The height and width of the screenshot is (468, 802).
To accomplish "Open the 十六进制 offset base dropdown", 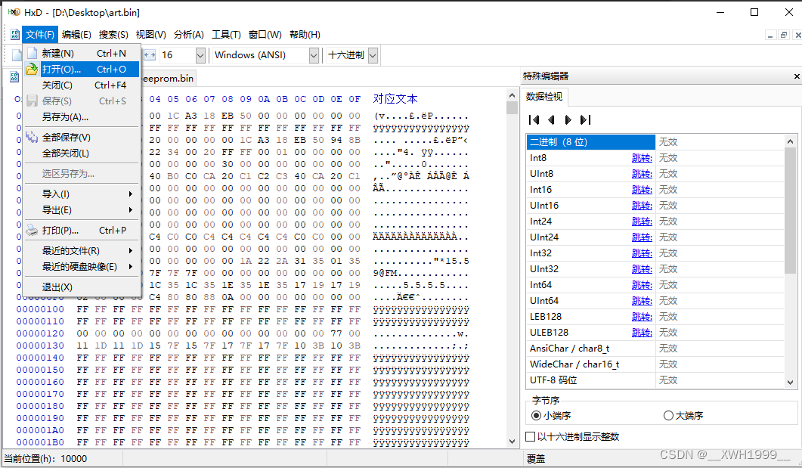I will click(373, 55).
